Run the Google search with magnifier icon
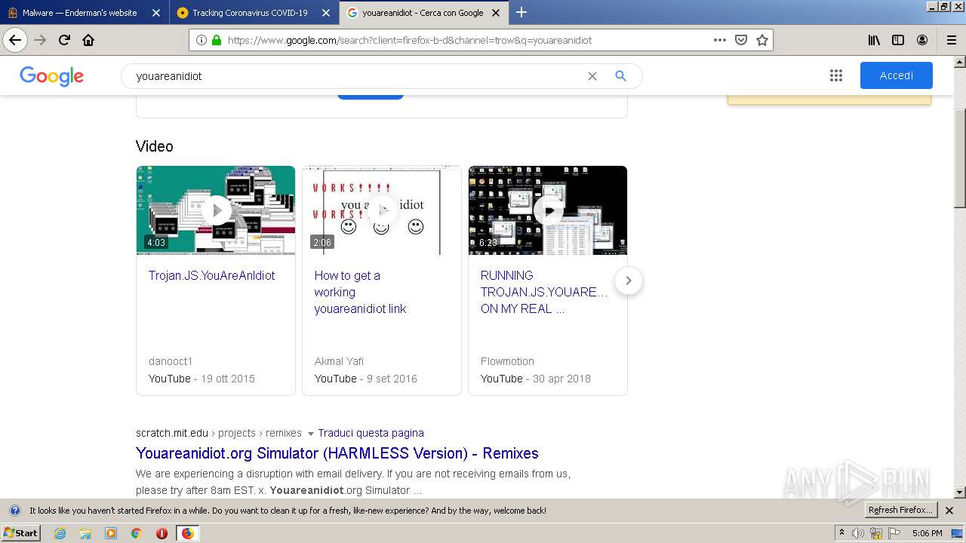The image size is (966, 543). [x=620, y=76]
